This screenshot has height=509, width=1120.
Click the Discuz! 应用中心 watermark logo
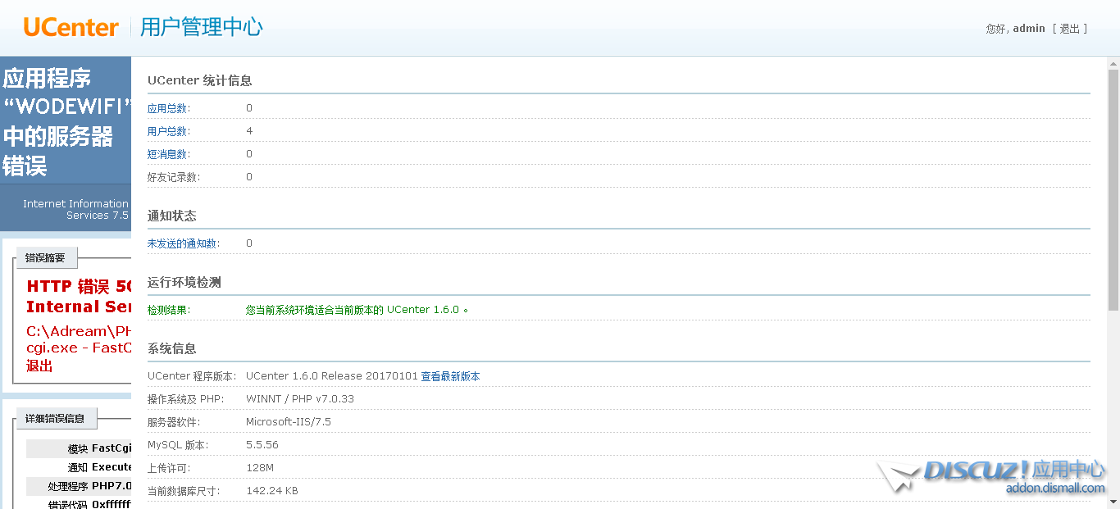tap(1015, 470)
